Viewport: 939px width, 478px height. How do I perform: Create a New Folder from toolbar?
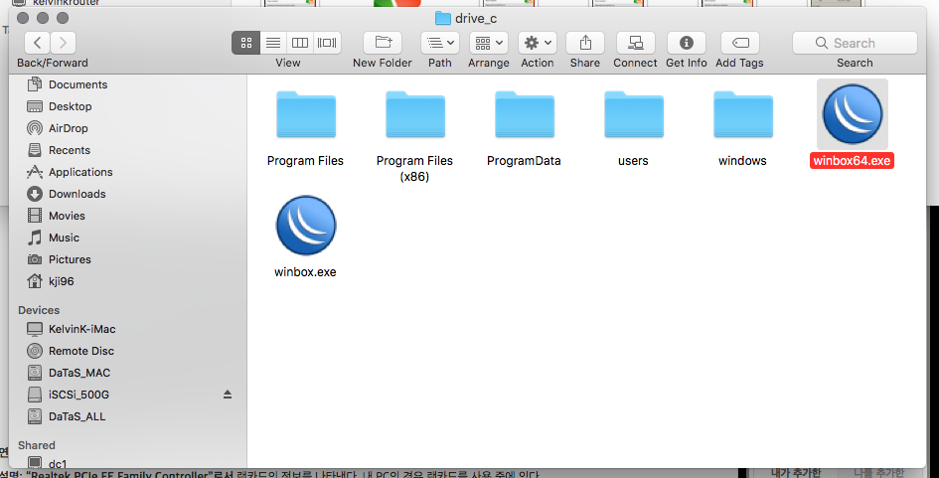383,43
